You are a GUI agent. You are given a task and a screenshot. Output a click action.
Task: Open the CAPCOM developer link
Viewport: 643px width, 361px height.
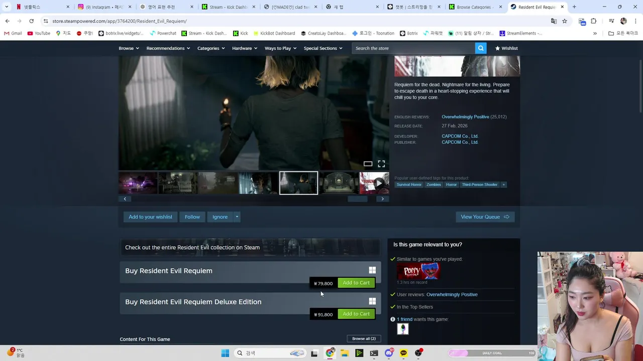click(460, 136)
